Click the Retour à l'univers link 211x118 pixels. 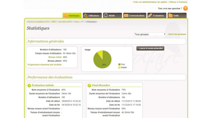point(178,2)
